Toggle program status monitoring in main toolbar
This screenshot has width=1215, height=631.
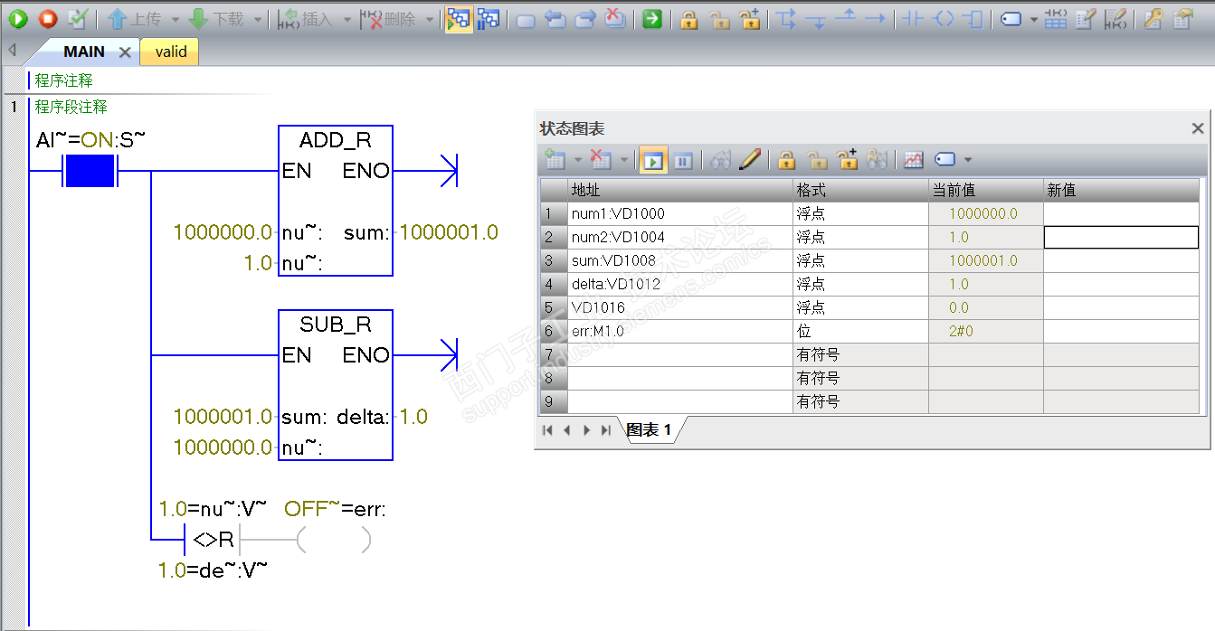click(459, 19)
